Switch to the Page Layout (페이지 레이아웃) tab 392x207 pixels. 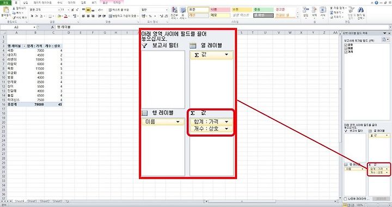pos(42,3)
